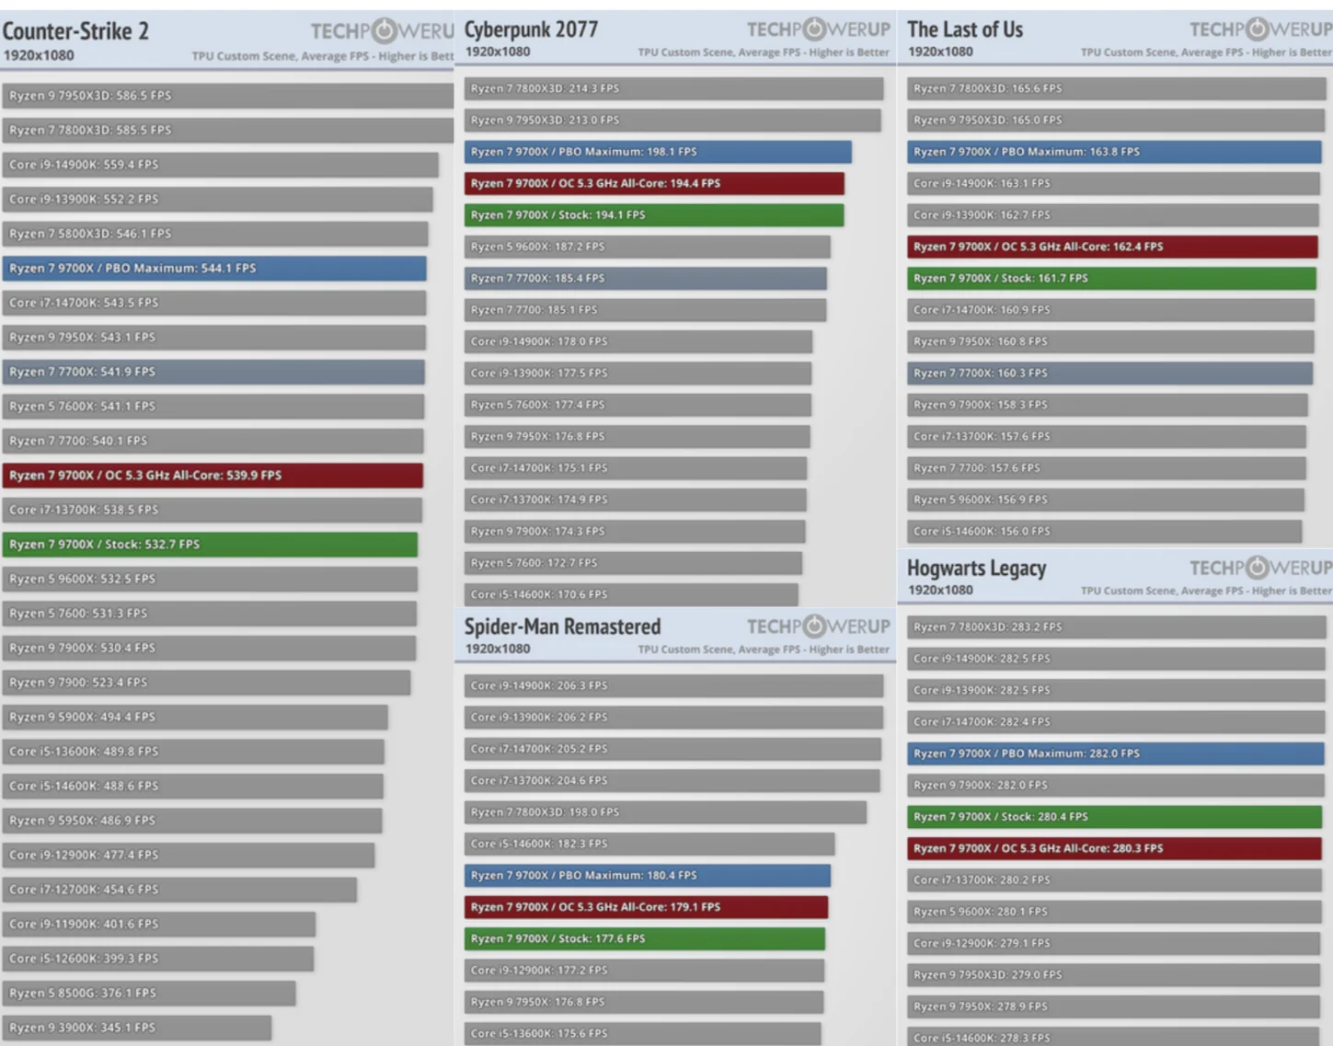Click blue "Ryzen 7 9700X / PBO Maximum: 198.1 FPS" bar
1333x1046 pixels.
658,152
